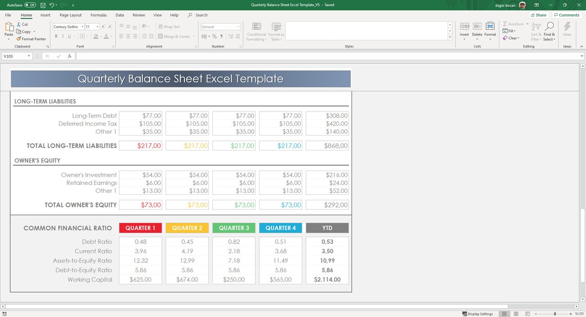Image resolution: width=586 pixels, height=317 pixels.
Task: Apply bold formatting to selection
Action: (56, 36)
